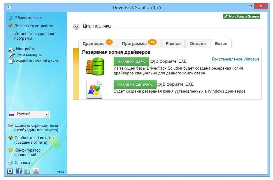Open the Разное tab
This screenshot has width=273, height=180.
tap(173, 44)
